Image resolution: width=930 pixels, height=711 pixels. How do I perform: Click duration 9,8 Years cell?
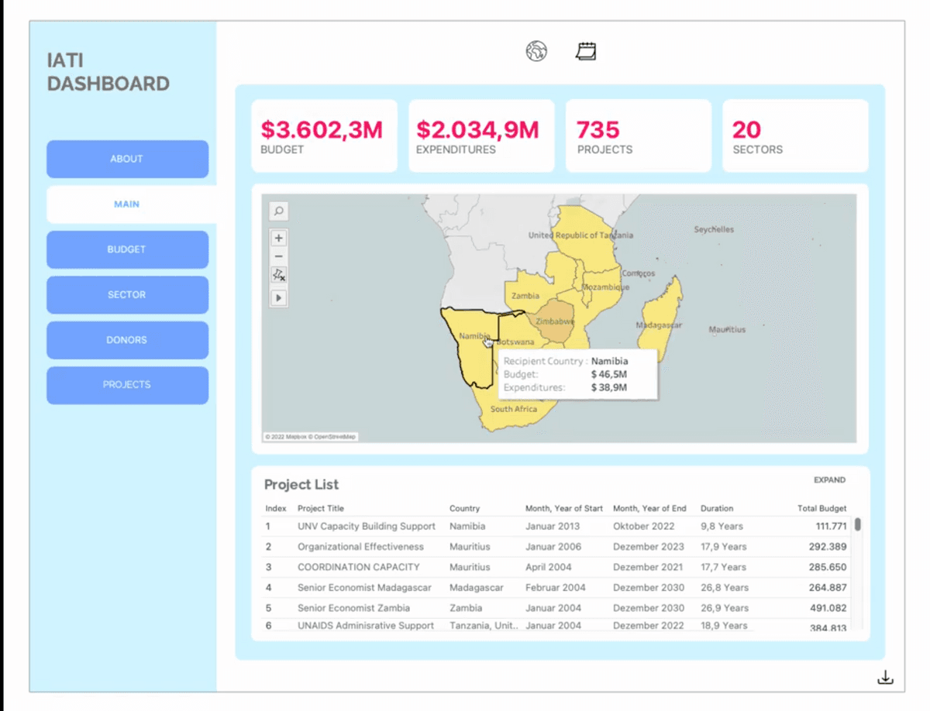tap(722, 527)
